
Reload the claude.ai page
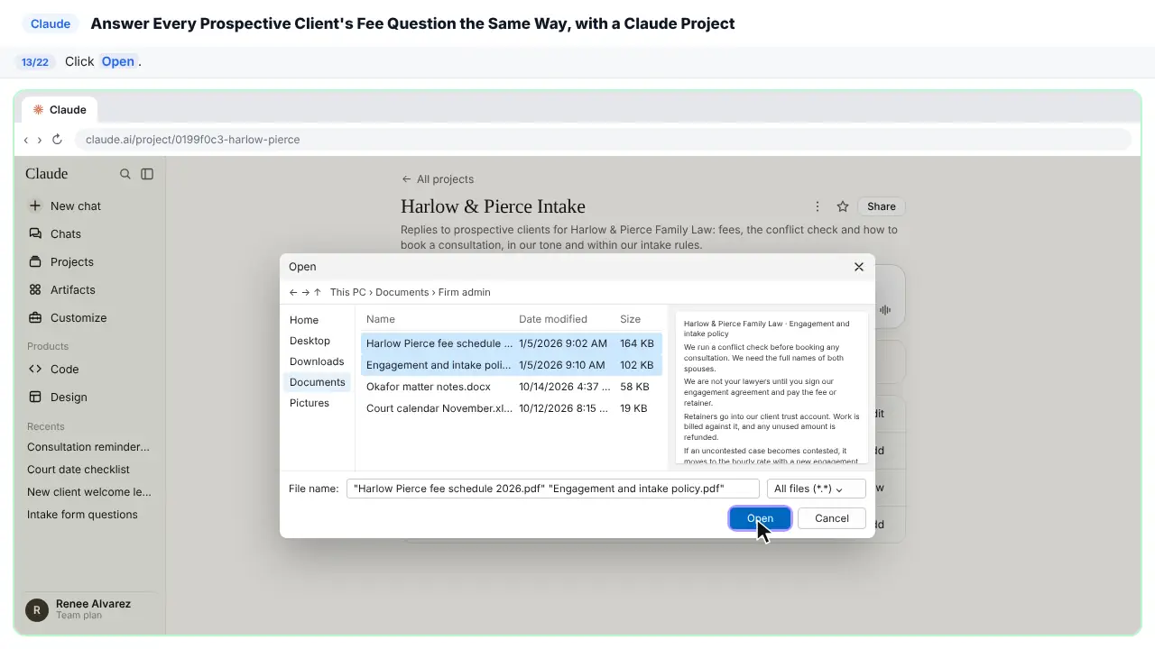pyautogui.click(x=57, y=140)
